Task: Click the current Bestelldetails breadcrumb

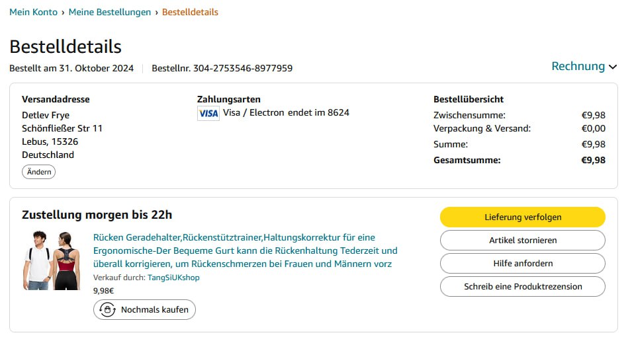Action: coord(190,12)
